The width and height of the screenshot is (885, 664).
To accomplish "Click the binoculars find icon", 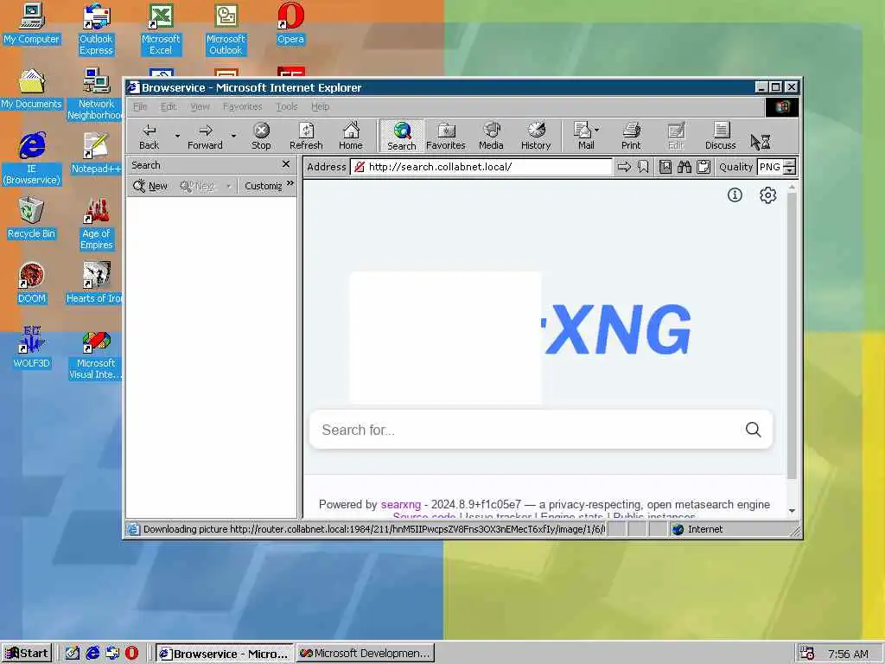I will click(684, 167).
